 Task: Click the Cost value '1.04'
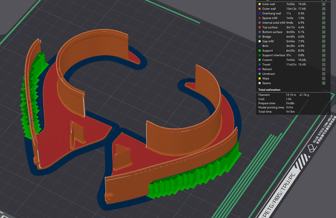click(x=288, y=99)
